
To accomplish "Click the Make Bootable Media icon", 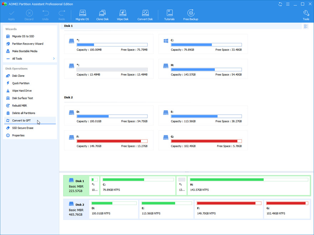I will tap(8, 51).
